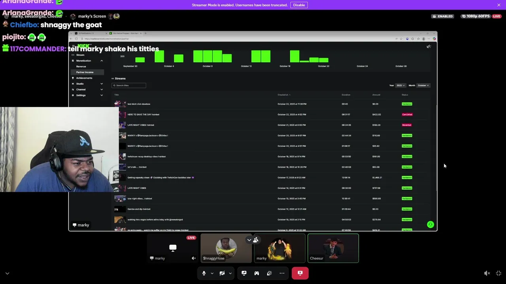The image size is (506, 284).
Task: Click the shared page vertical scrollbar
Action: point(436,148)
